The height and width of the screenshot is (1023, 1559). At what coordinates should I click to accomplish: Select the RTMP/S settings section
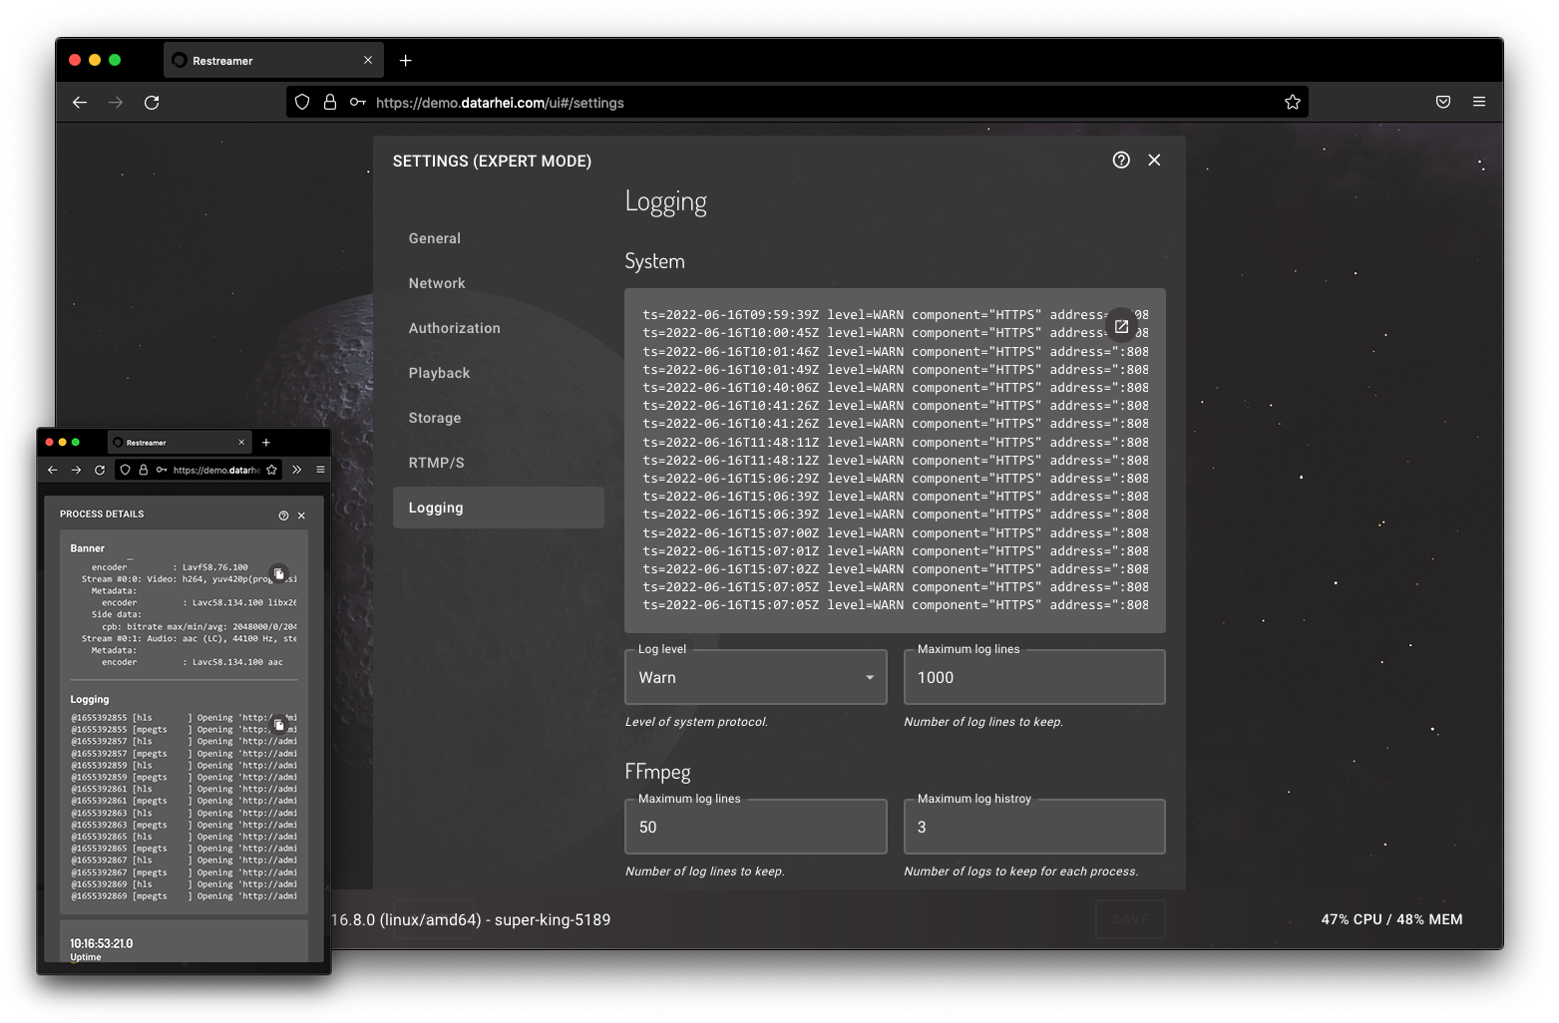[436, 463]
